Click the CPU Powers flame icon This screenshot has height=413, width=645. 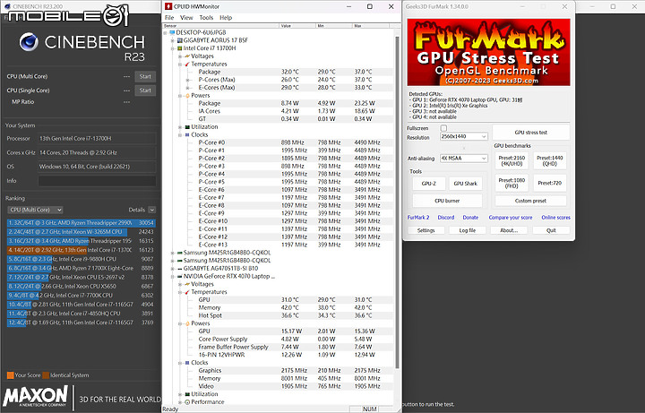tap(187, 96)
